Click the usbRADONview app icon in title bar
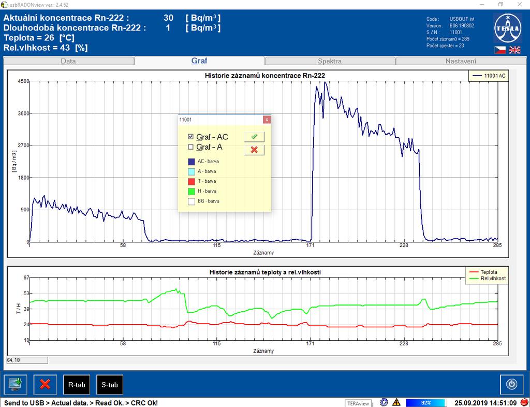The width and height of the screenshot is (530, 407). coord(4,5)
